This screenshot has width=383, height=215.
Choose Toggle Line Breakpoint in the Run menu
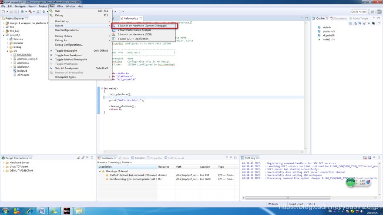click(x=69, y=55)
